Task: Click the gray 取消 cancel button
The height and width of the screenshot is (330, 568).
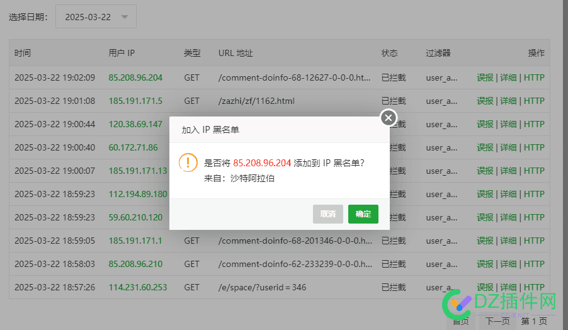Action: 328,214
